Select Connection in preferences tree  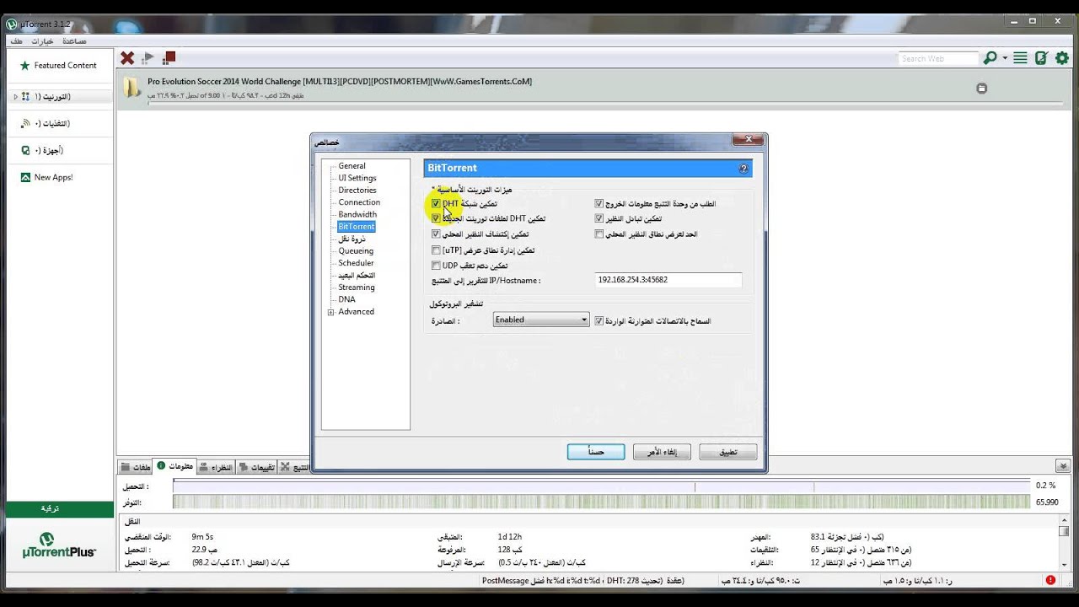tap(359, 202)
